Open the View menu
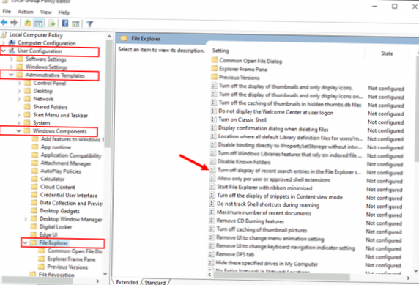This screenshot has width=419, height=285. [x=45, y=12]
